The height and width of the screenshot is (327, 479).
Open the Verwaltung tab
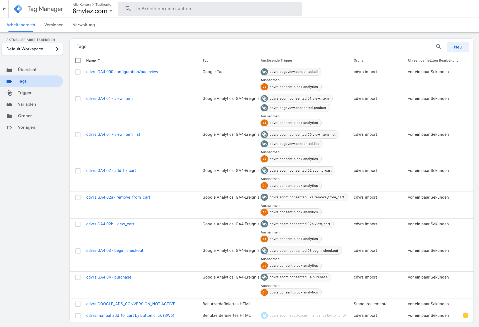click(84, 25)
